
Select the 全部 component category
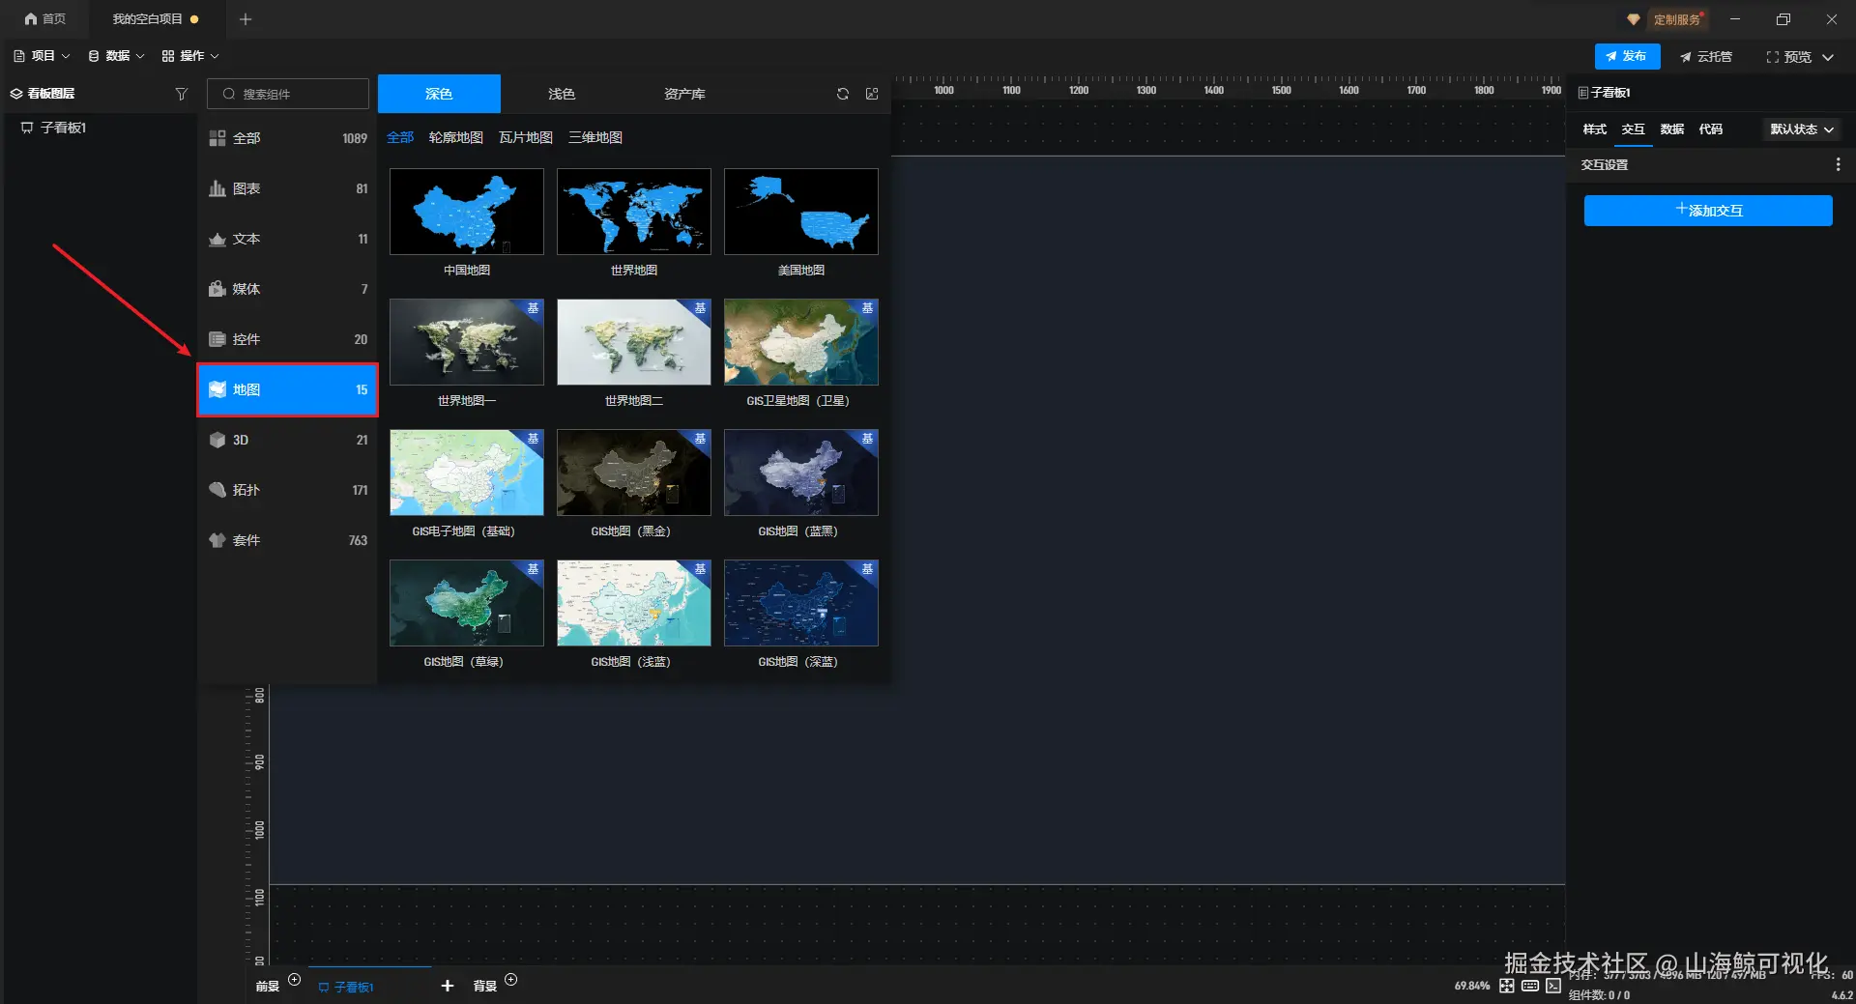pyautogui.click(x=288, y=138)
